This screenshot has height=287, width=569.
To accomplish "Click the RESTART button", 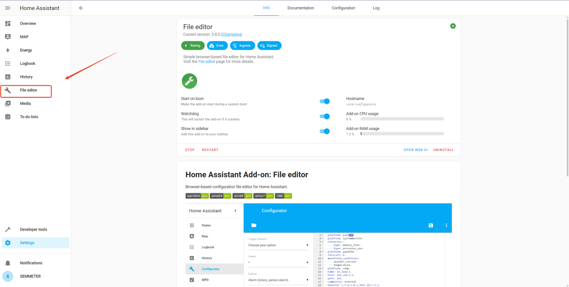I will coord(210,150).
